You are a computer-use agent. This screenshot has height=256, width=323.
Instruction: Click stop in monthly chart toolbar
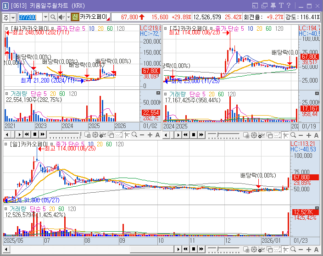coord(35,135)
